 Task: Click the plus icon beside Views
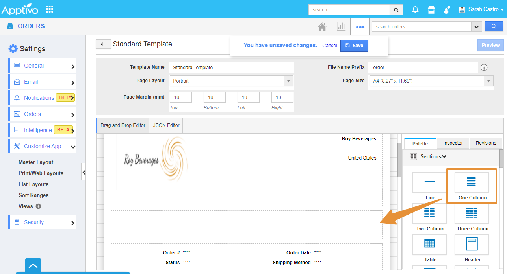click(x=38, y=206)
